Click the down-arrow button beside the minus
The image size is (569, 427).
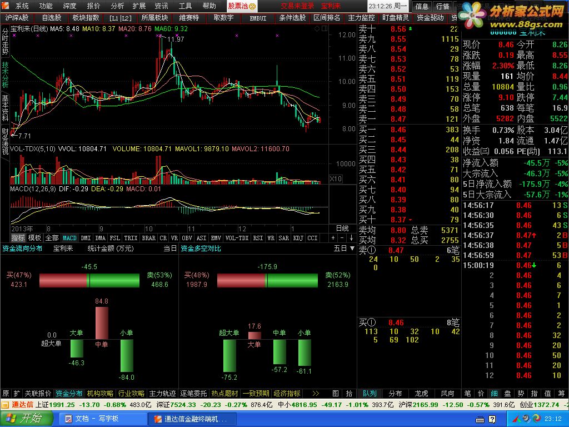pos(351,238)
